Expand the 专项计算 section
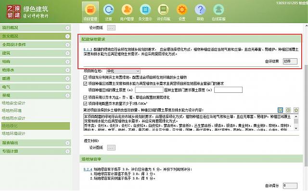The image size is (308, 191). point(67,152)
